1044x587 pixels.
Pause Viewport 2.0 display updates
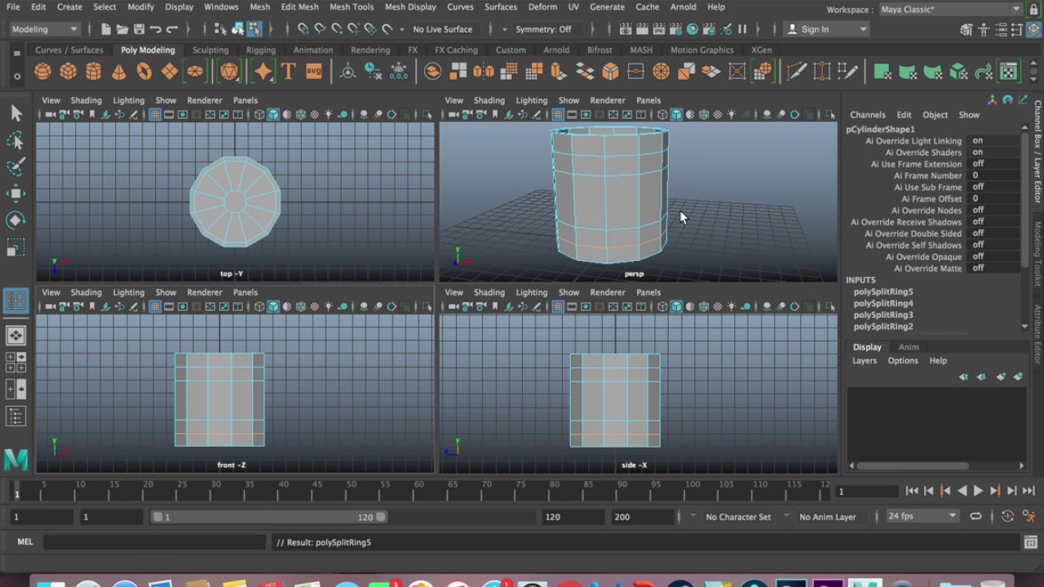tap(742, 29)
